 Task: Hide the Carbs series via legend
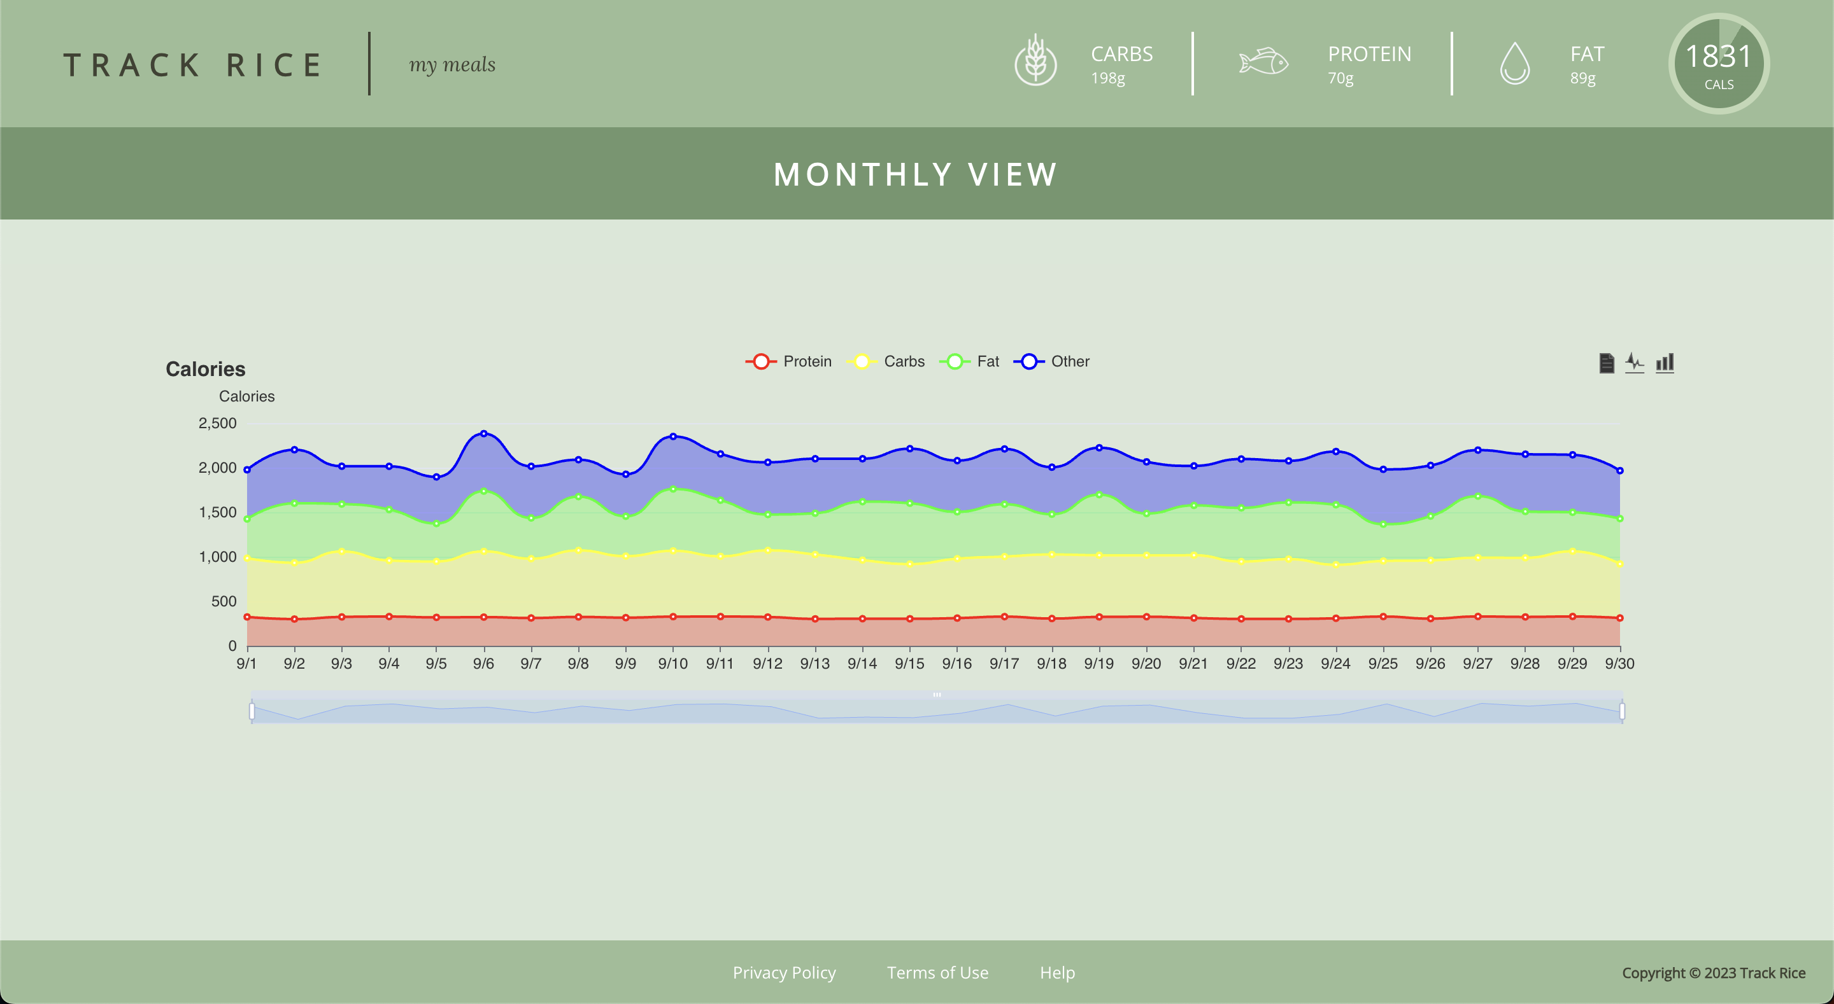click(x=904, y=361)
